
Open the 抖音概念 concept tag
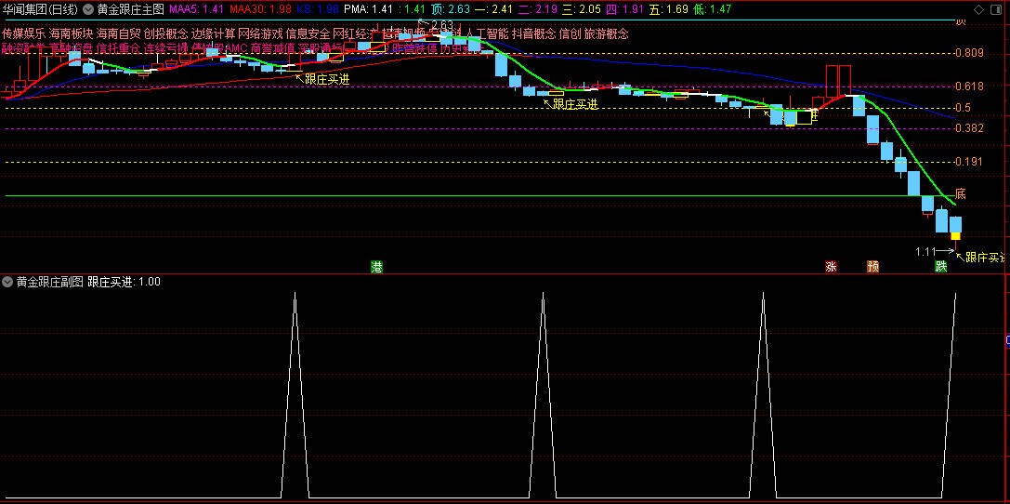534,34
